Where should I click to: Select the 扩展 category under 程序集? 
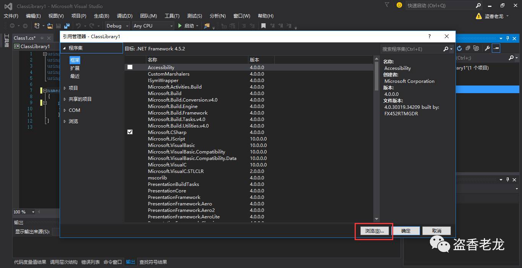[75, 68]
